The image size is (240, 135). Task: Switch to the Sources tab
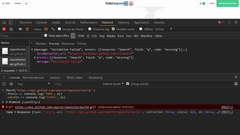pos(70,22)
